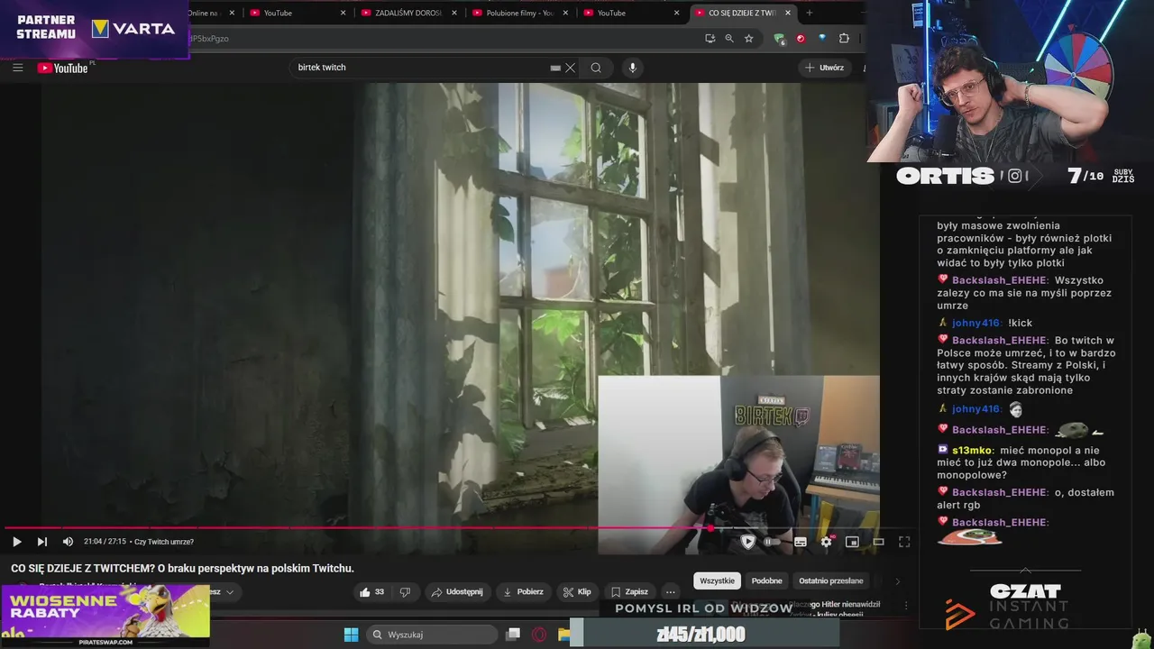Select the 'Ostatnio przesłane' filter chip
Screen dimensions: 1154x649
[x=831, y=580]
